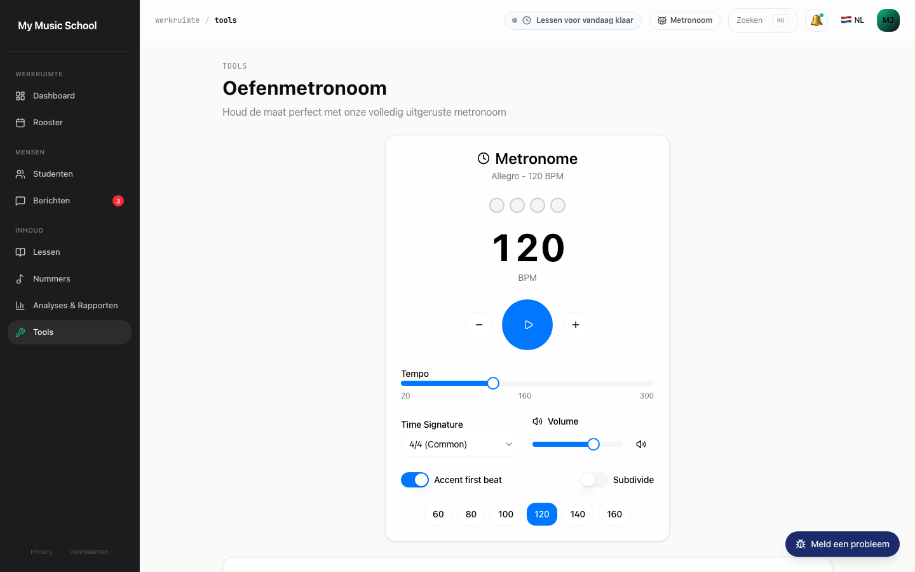Toggle Accent first beat switch

pos(415,480)
